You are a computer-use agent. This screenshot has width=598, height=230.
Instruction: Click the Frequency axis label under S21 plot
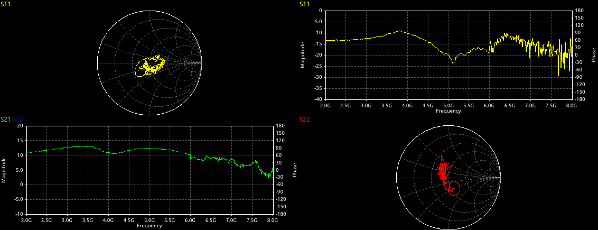click(x=149, y=226)
